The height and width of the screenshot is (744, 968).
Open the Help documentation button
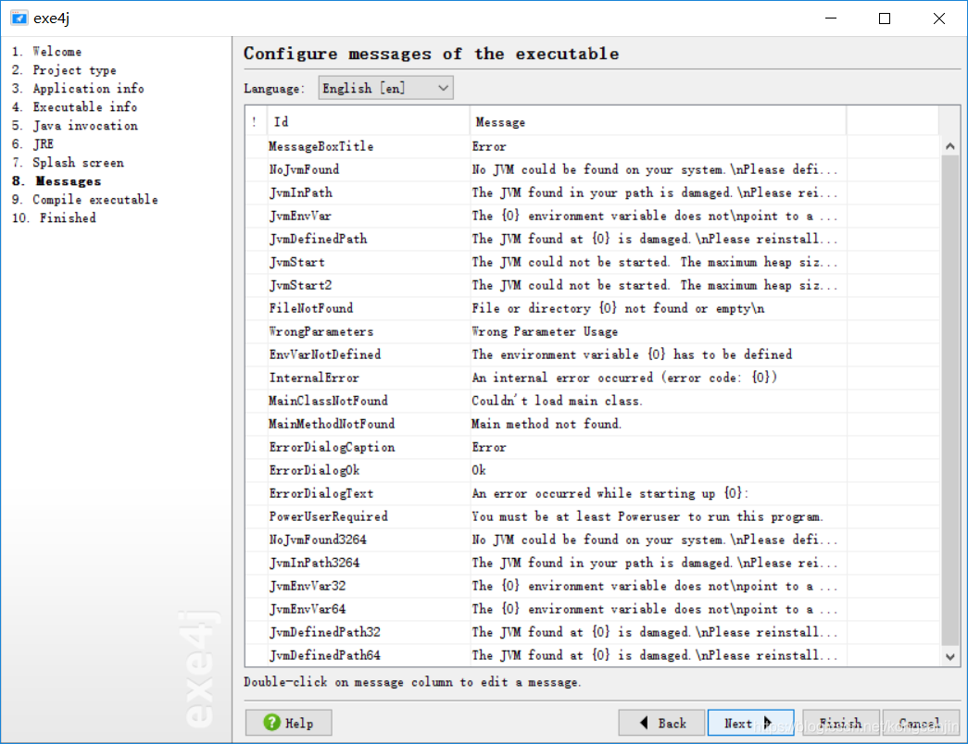pos(288,723)
